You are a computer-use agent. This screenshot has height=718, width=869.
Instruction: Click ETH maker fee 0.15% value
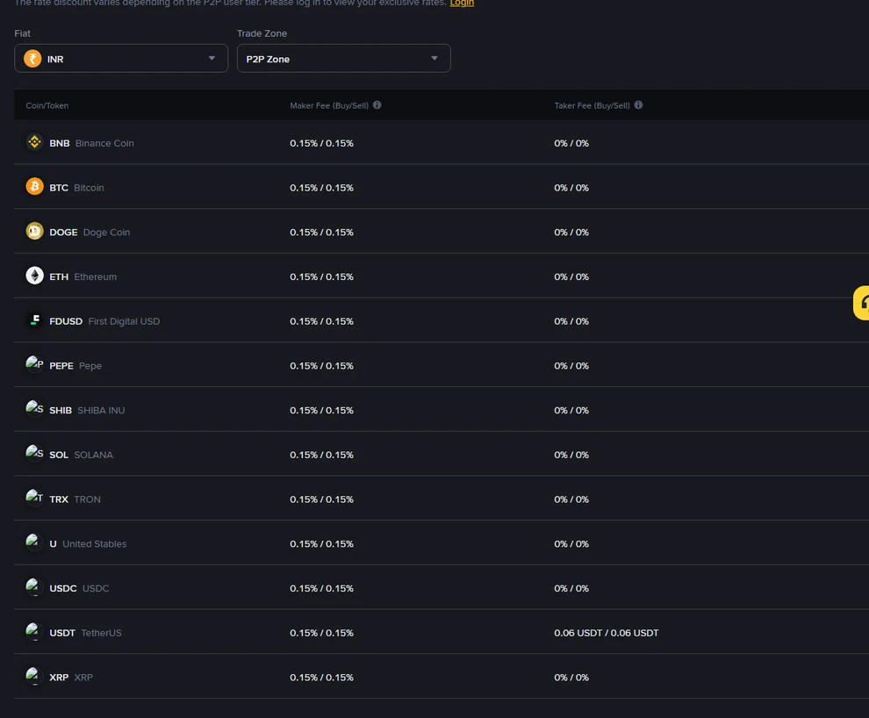[x=321, y=276]
